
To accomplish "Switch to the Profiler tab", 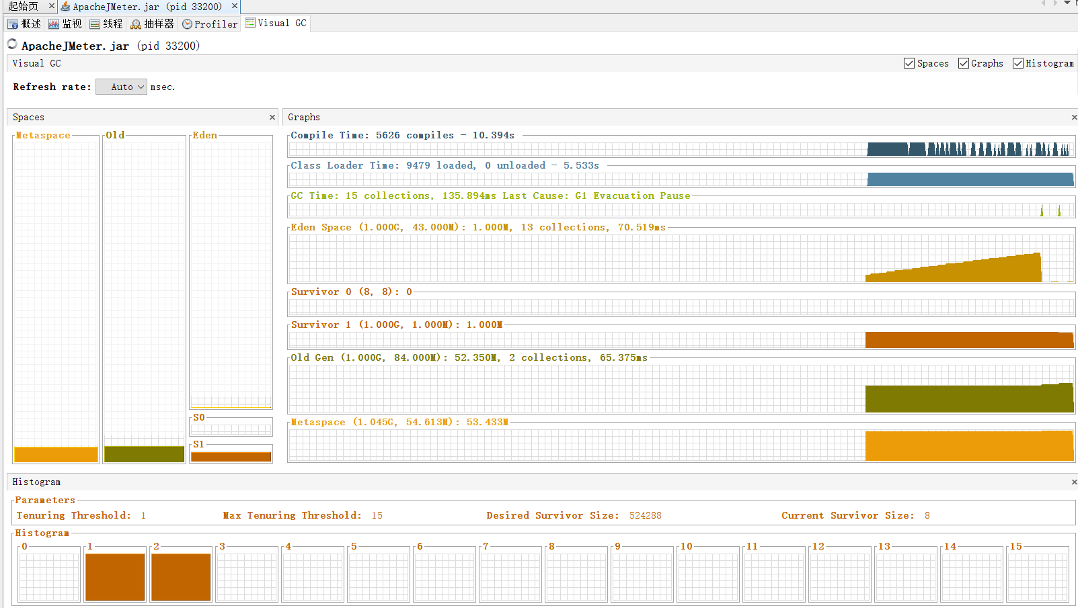I will coord(210,24).
